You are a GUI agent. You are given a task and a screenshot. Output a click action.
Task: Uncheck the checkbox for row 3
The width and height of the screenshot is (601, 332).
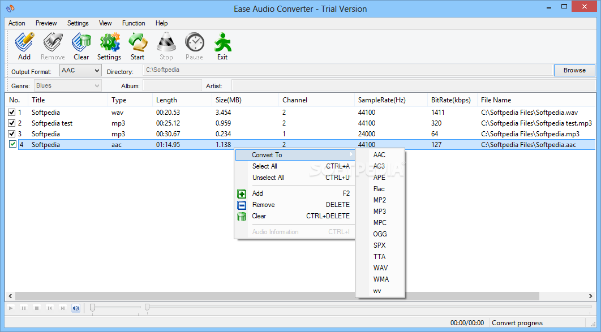[x=11, y=133]
